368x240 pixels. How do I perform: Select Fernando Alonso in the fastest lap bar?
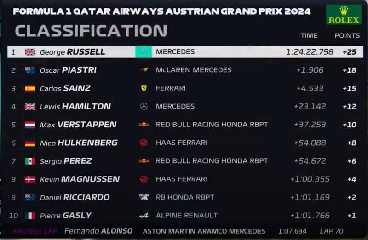tap(98, 231)
